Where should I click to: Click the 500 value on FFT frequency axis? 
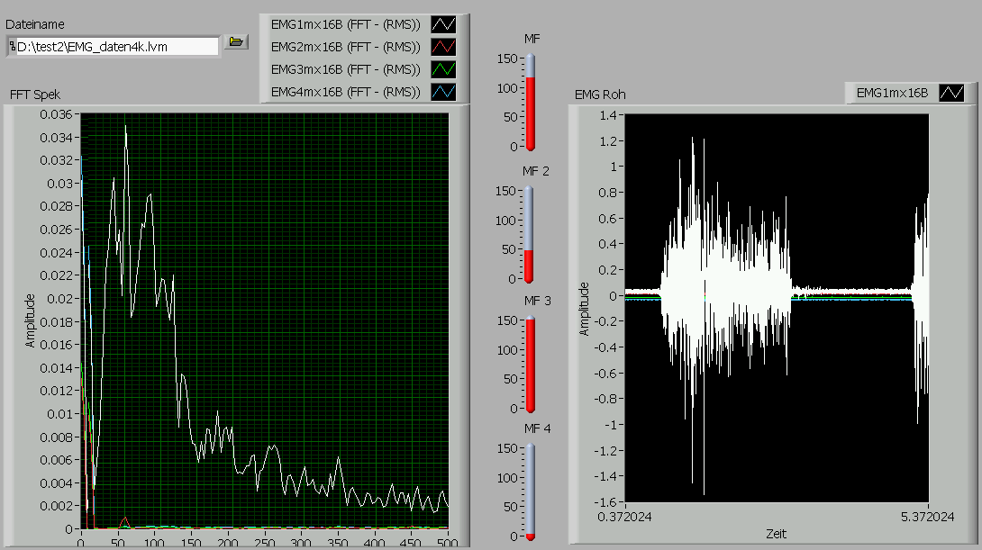[448, 542]
